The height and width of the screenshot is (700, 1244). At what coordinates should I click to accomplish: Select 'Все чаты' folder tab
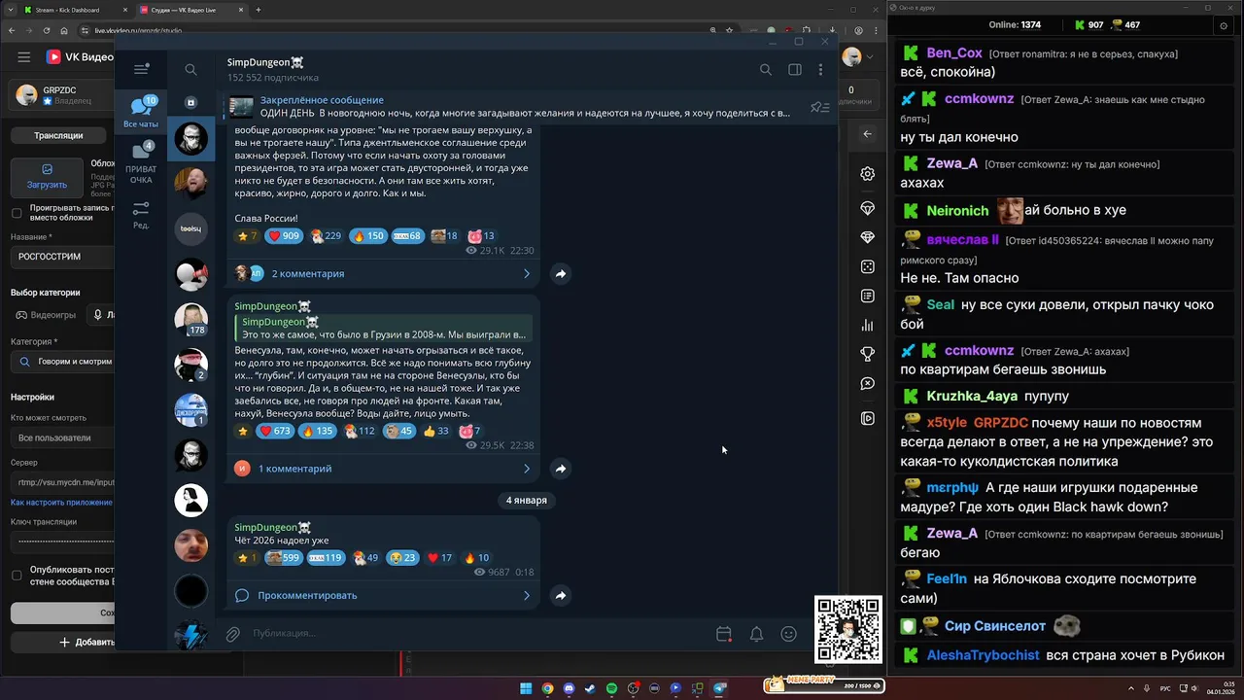click(x=141, y=113)
